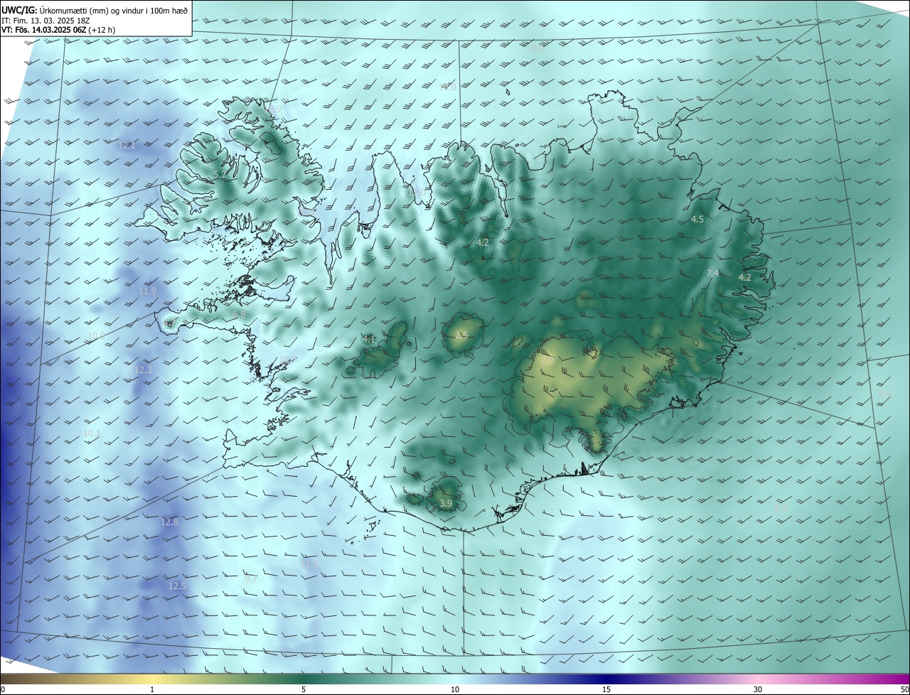
Task: Click the 5.2 value over the Westfjords
Action: pyautogui.click(x=220, y=174)
